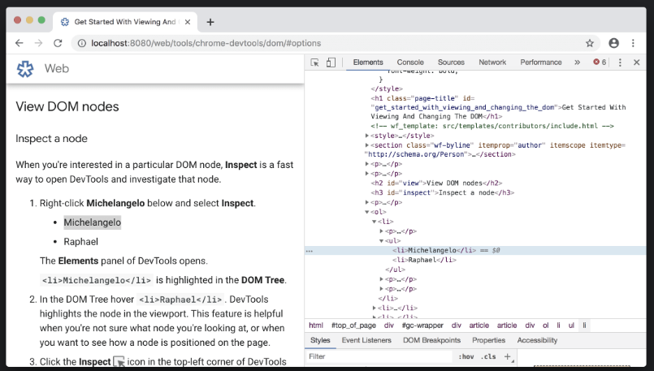Click the ol breadcrumb
The height and width of the screenshot is (371, 654).
[546, 326]
